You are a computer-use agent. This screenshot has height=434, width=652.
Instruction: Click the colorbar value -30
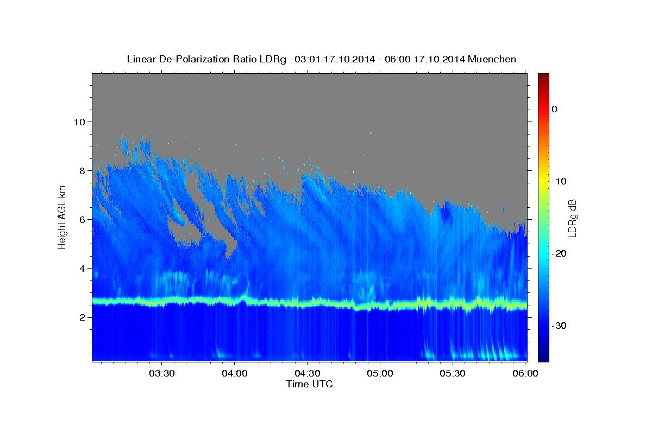click(x=560, y=325)
